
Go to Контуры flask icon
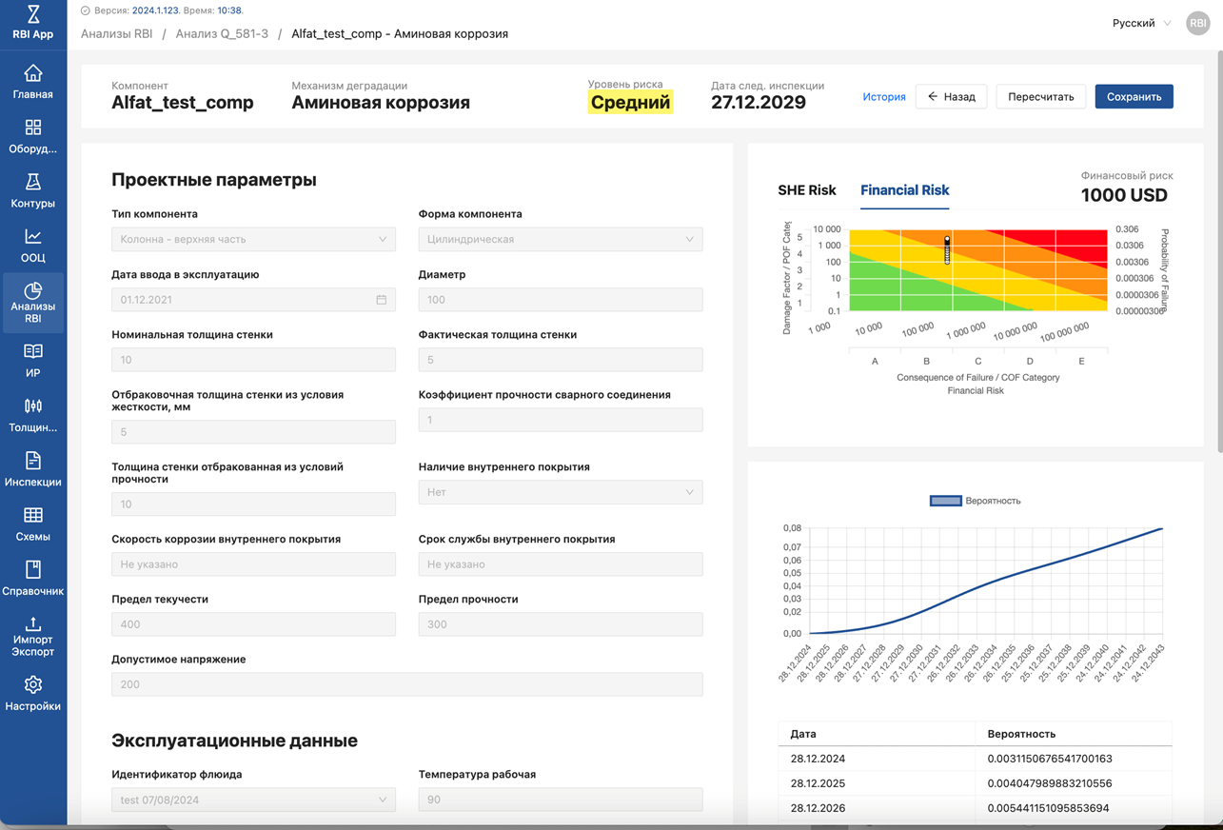pyautogui.click(x=33, y=183)
